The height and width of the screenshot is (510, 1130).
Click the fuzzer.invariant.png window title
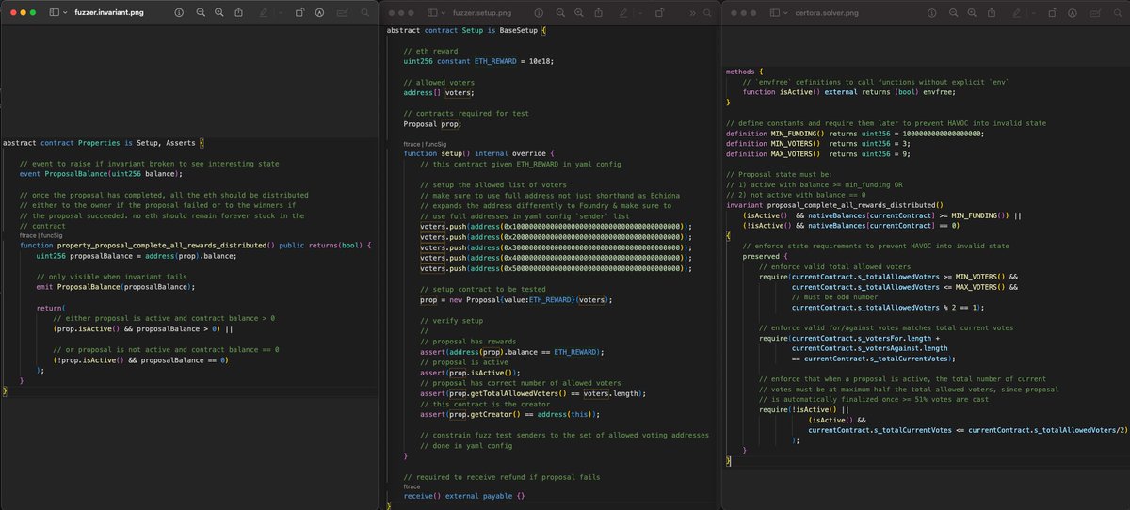click(x=109, y=12)
